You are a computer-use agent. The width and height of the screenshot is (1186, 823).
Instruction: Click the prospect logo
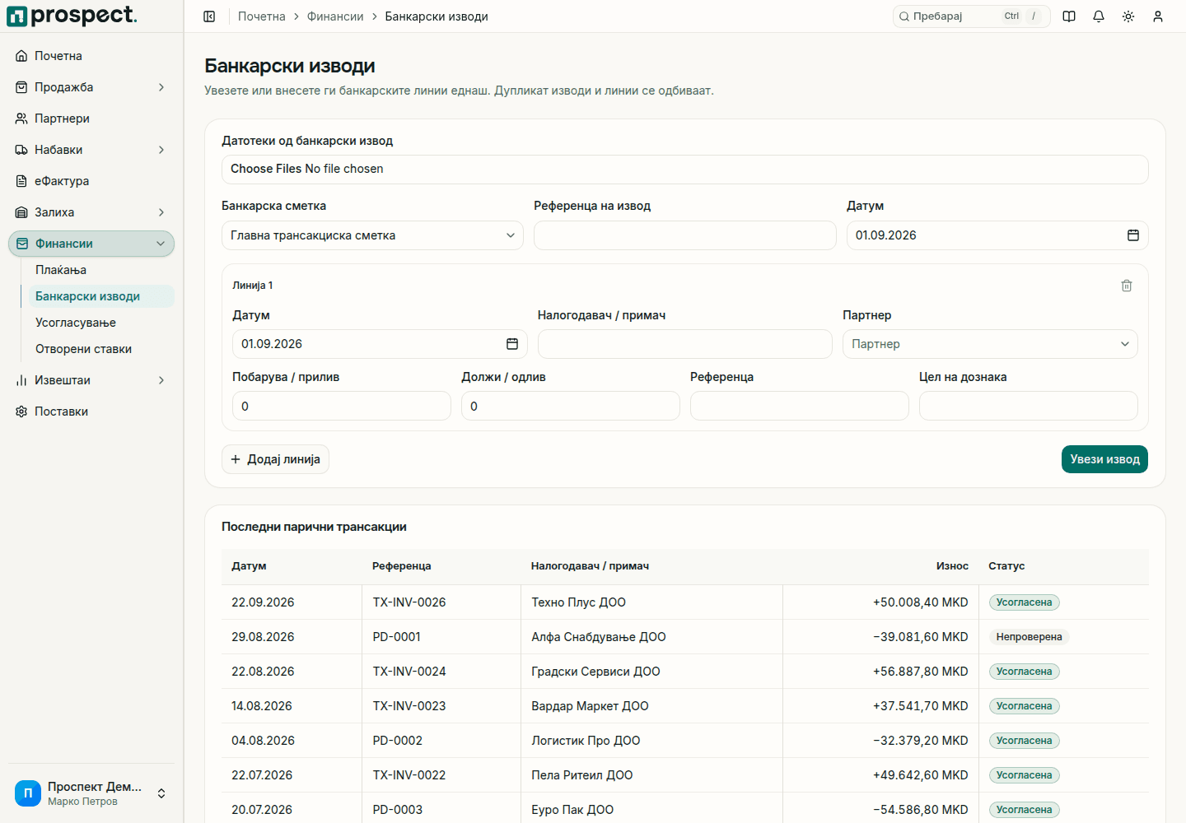(x=72, y=16)
